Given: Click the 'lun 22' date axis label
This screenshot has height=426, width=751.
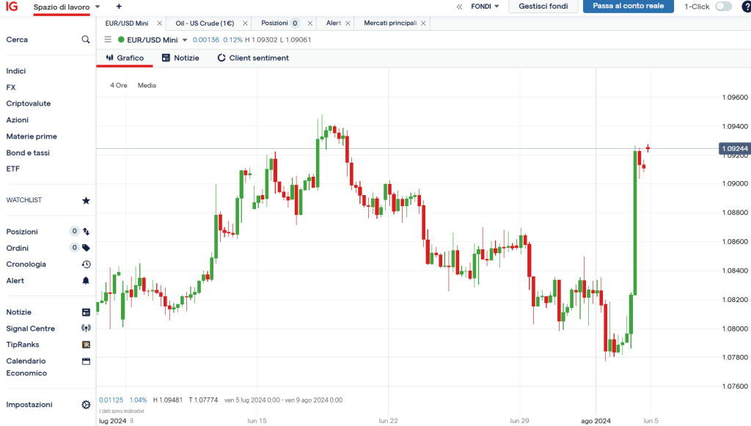Looking at the screenshot, I should [x=388, y=421].
